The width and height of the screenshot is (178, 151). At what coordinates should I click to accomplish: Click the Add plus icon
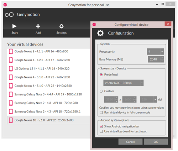38,26
